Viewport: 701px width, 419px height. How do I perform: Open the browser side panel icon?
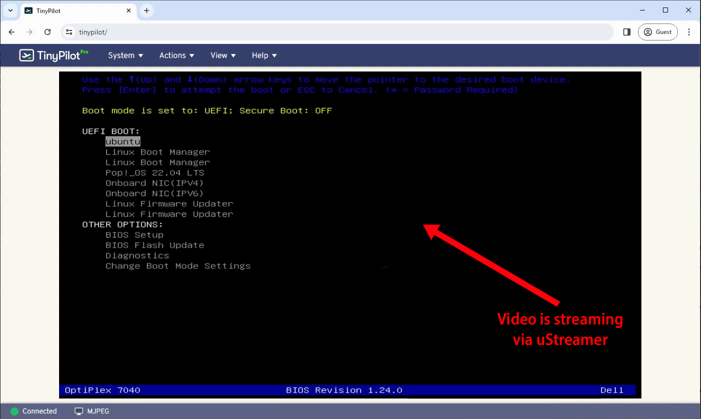626,32
